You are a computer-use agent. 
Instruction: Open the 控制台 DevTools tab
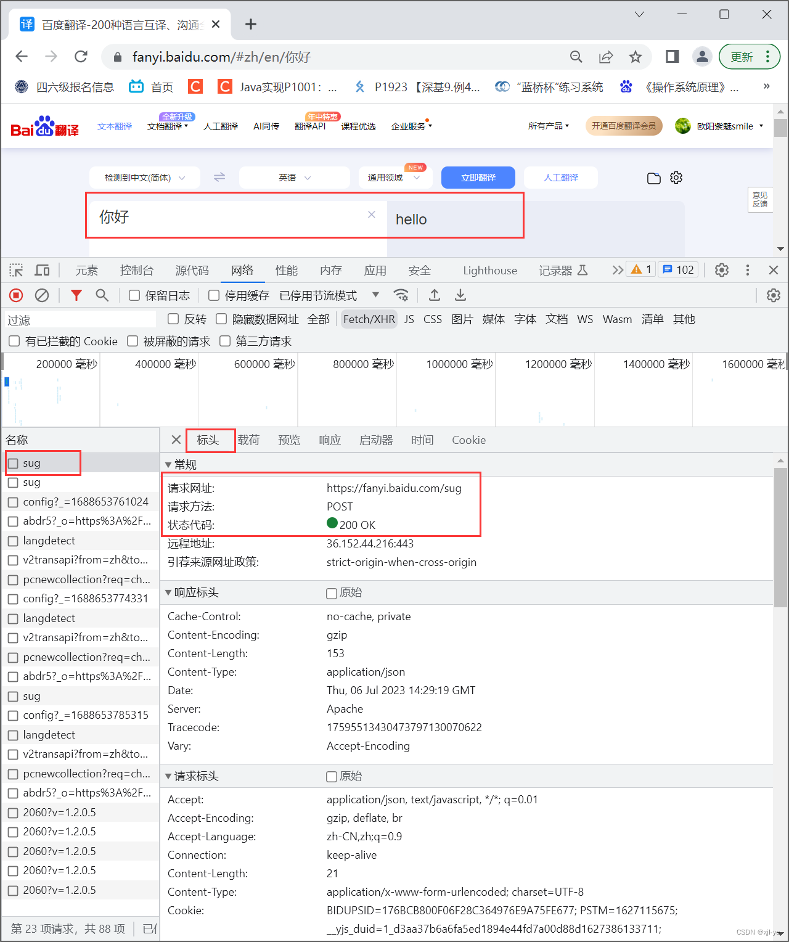[x=137, y=270]
